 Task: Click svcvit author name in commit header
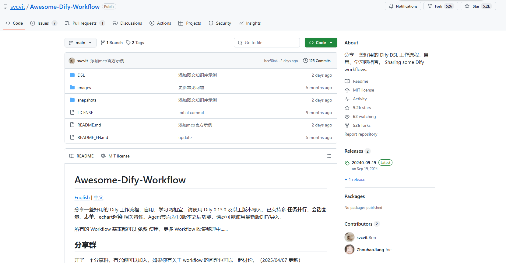pyautogui.click(x=83, y=61)
